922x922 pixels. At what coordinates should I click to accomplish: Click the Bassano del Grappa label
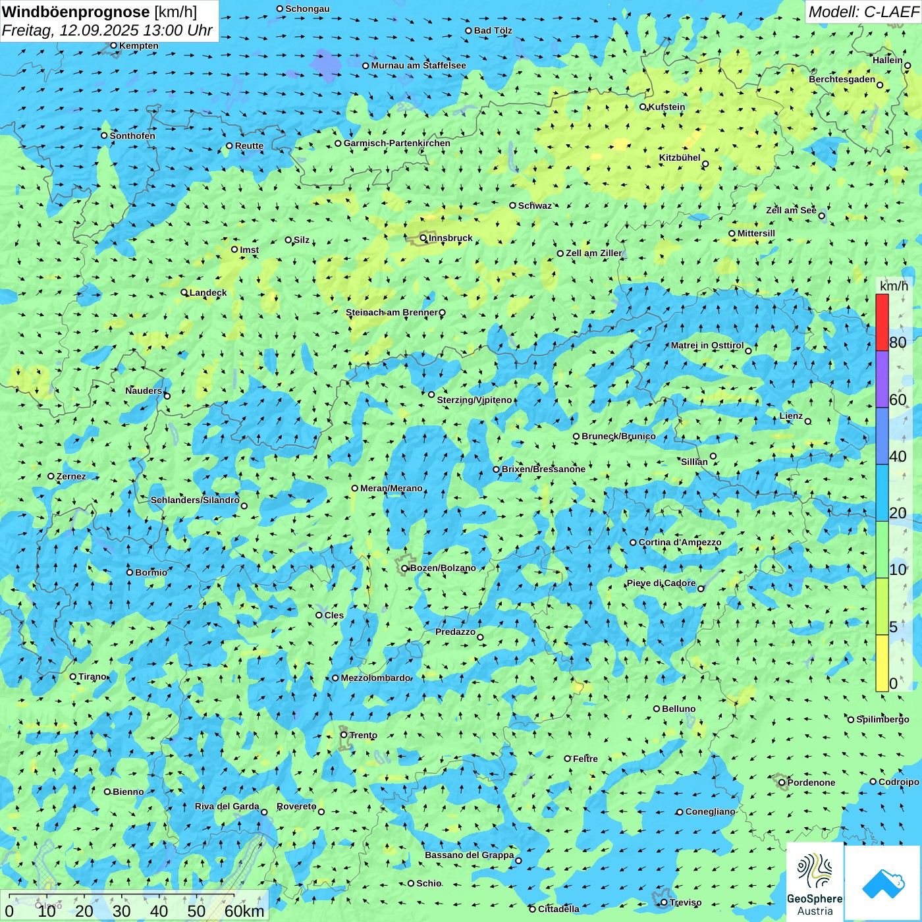point(470,855)
